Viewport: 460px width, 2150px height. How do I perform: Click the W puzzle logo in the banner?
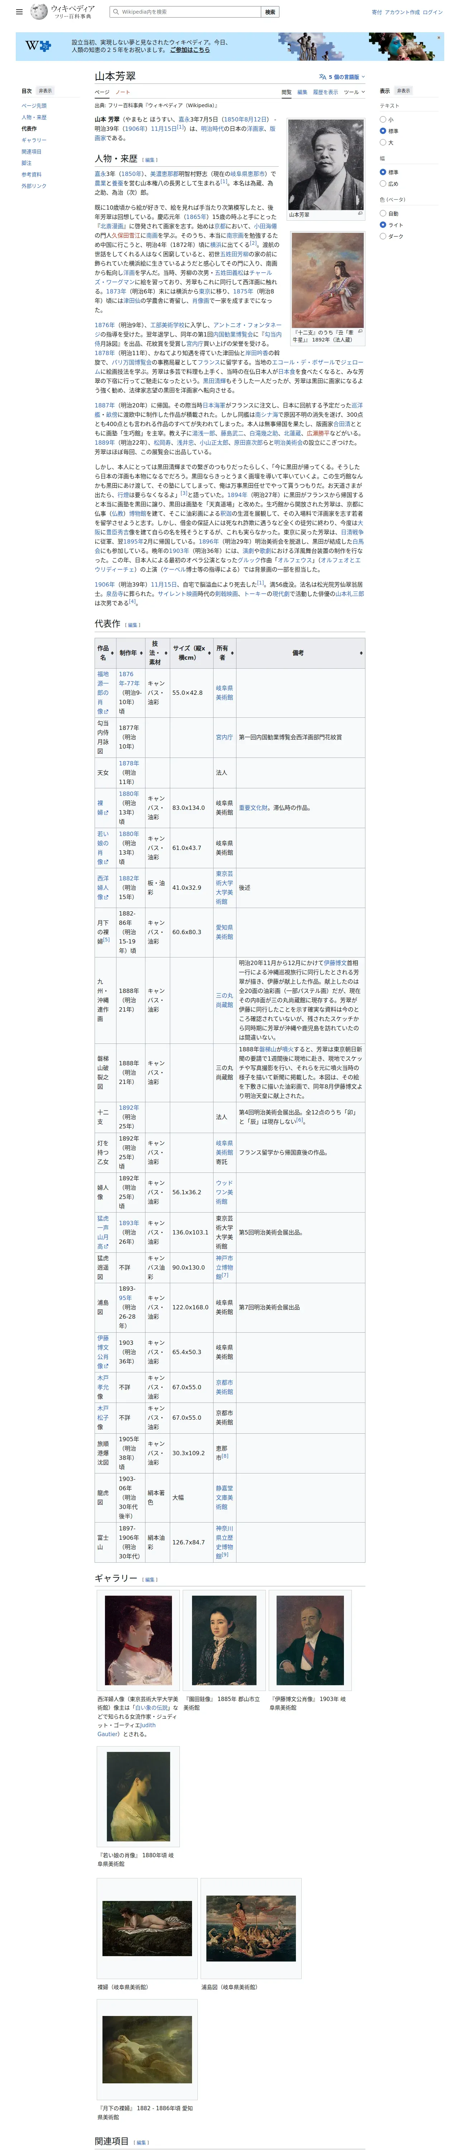[38, 46]
